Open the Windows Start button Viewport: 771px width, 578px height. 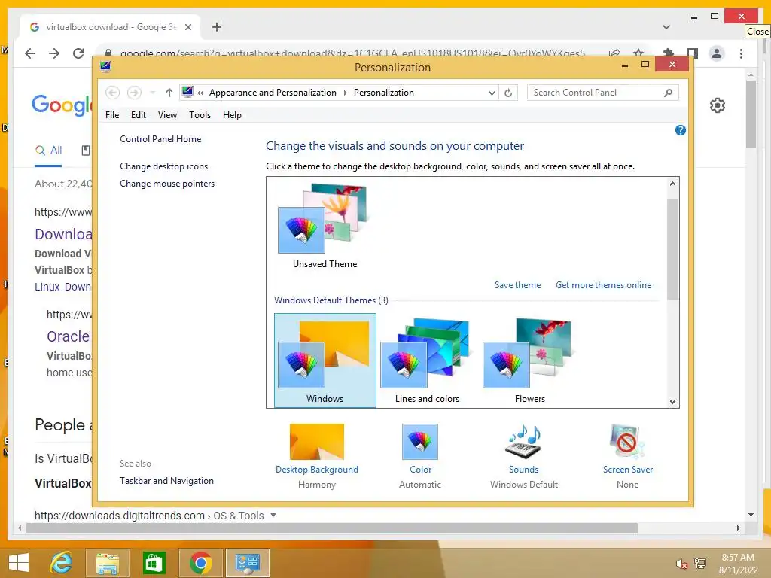click(x=19, y=563)
